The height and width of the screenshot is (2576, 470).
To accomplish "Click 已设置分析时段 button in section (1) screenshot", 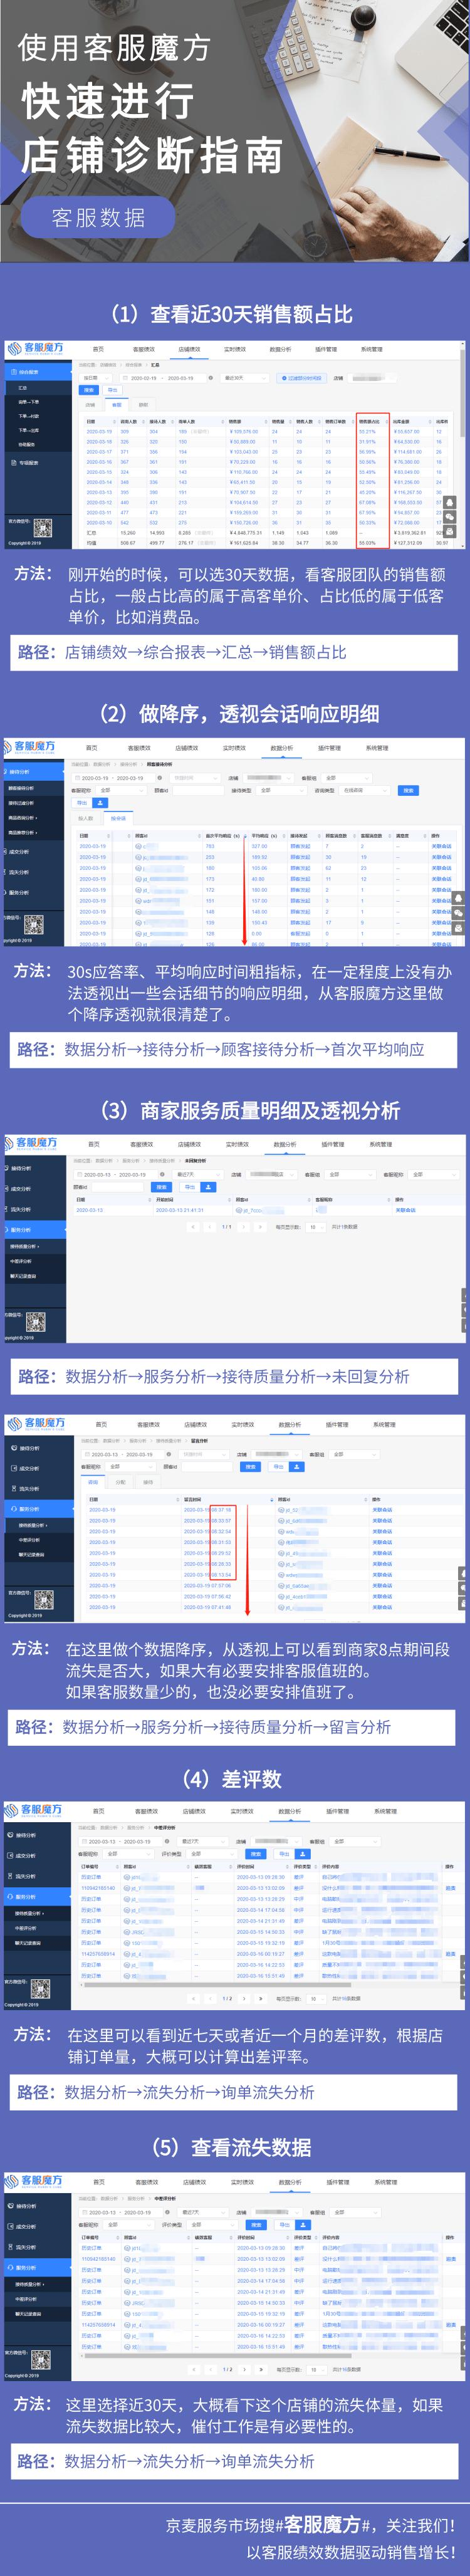I will (x=303, y=378).
